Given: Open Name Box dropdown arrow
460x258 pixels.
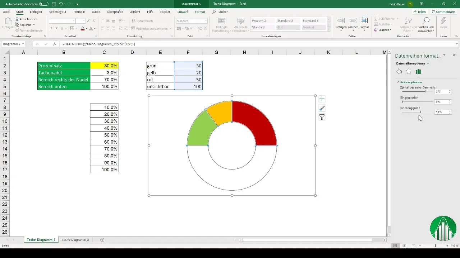Looking at the screenshot, I should tap(23, 44).
